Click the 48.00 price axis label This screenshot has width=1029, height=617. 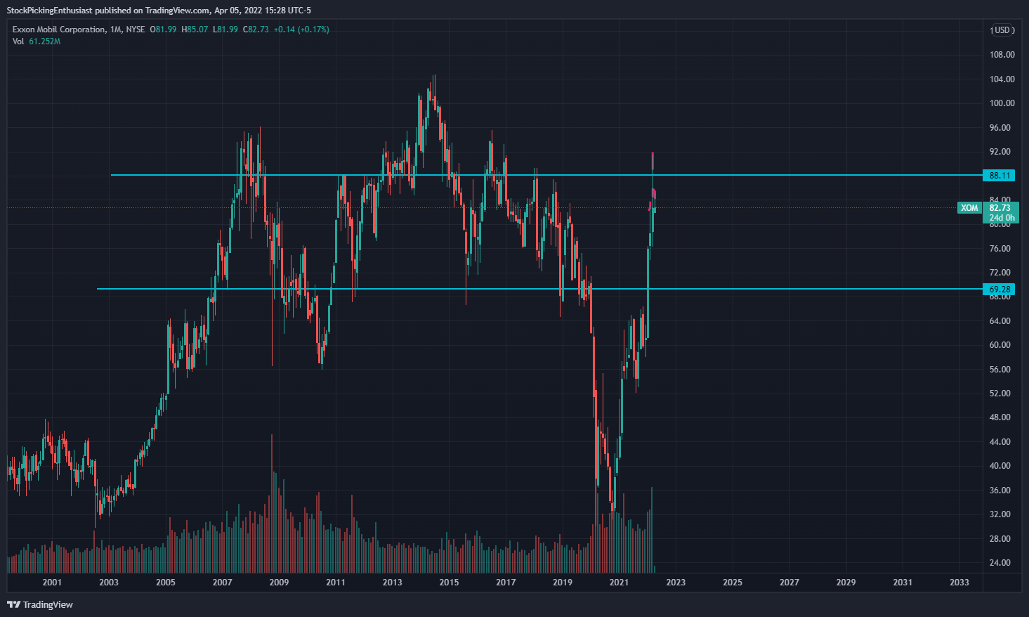[1000, 417]
